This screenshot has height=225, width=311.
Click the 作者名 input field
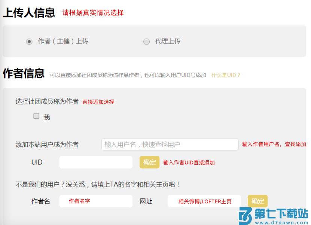(x=96, y=201)
